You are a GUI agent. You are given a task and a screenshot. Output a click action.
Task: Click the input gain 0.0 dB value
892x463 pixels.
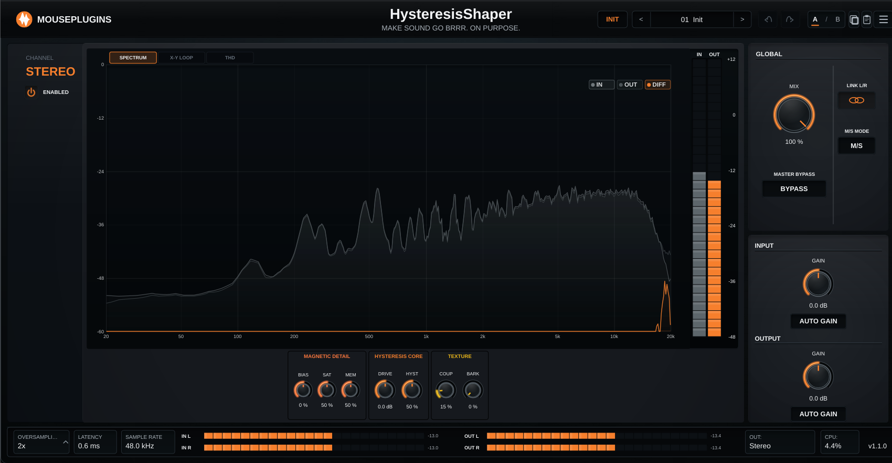click(818, 306)
